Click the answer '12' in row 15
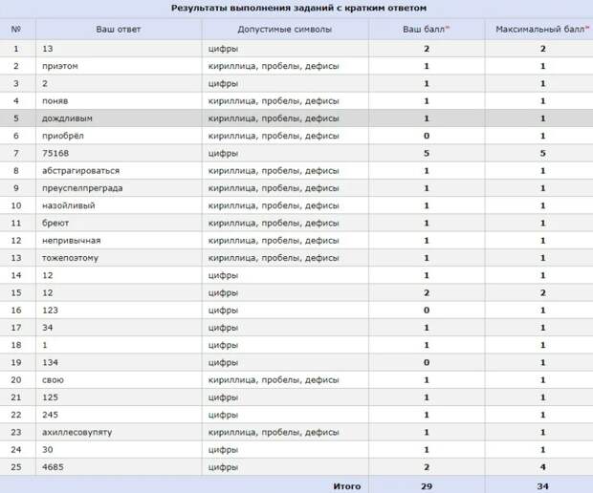 47,292
